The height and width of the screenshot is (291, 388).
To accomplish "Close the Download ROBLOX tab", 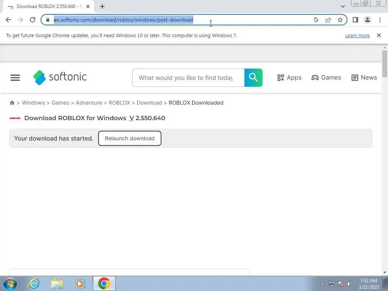I will coord(88,6).
